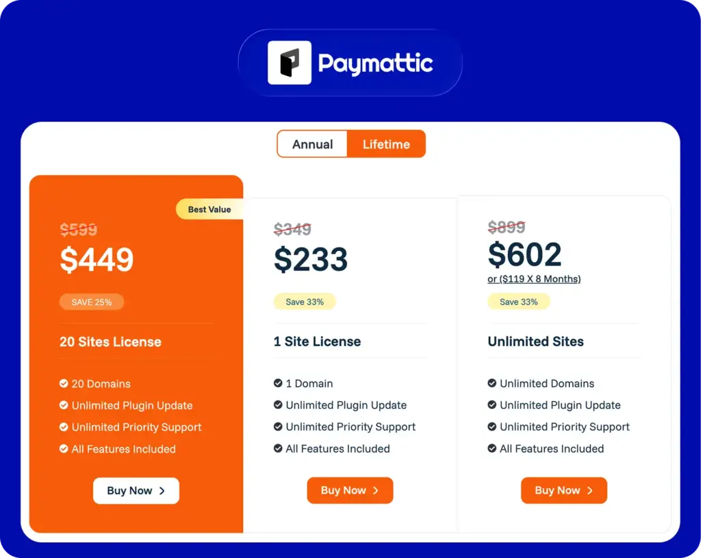
Task: Click the crossed-out $899 price
Action: tap(507, 227)
